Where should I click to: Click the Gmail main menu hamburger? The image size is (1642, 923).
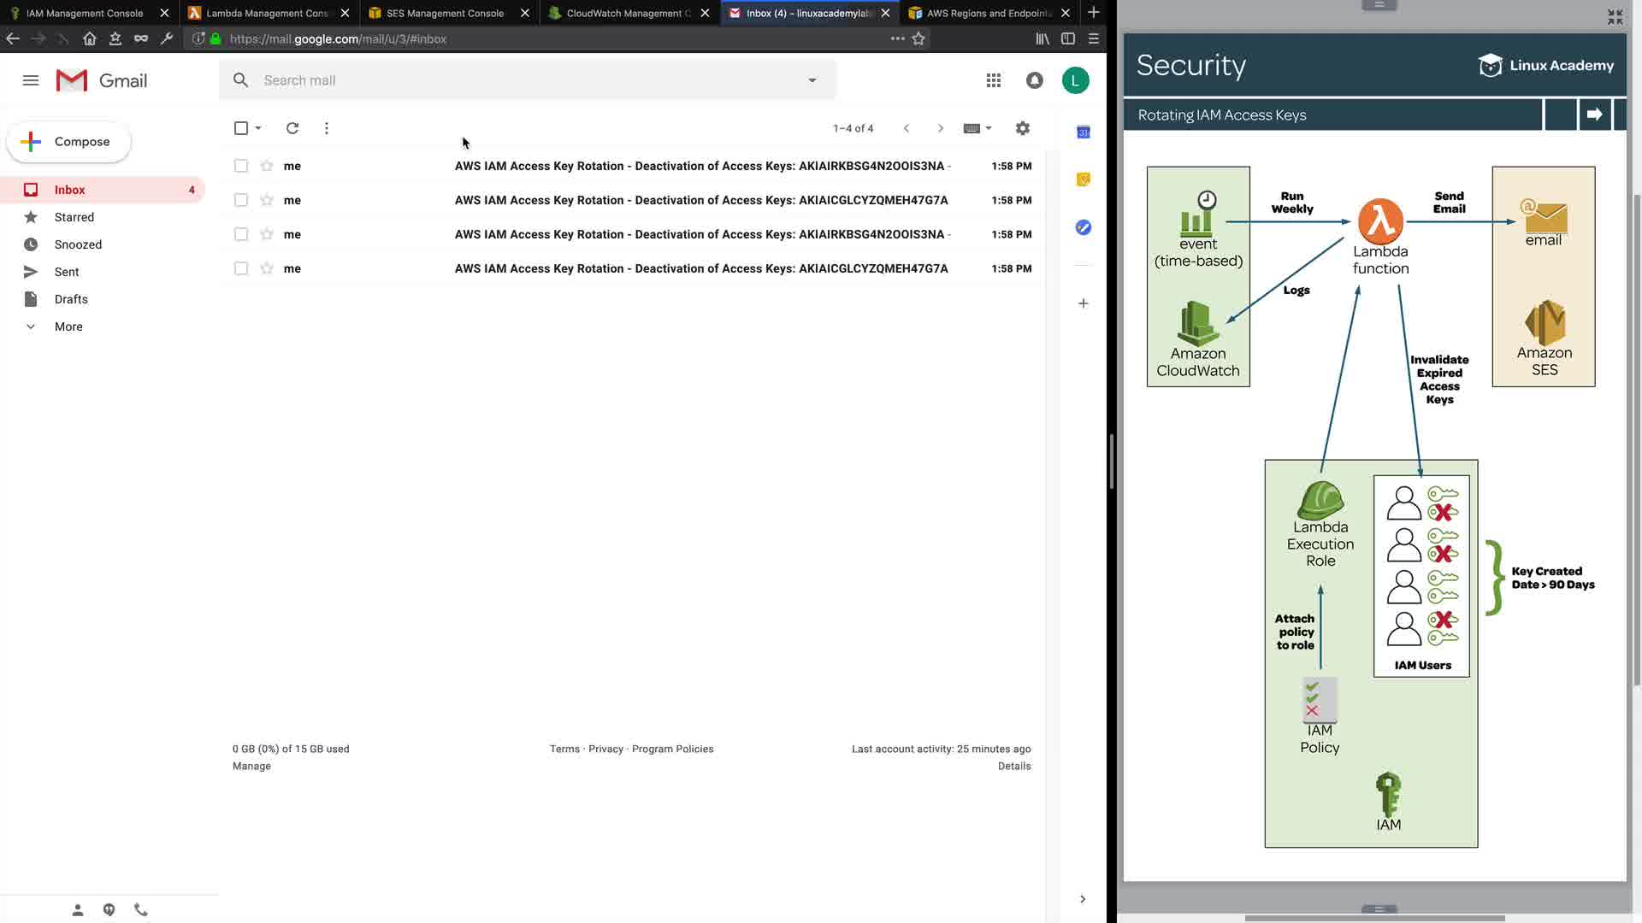pos(31,80)
